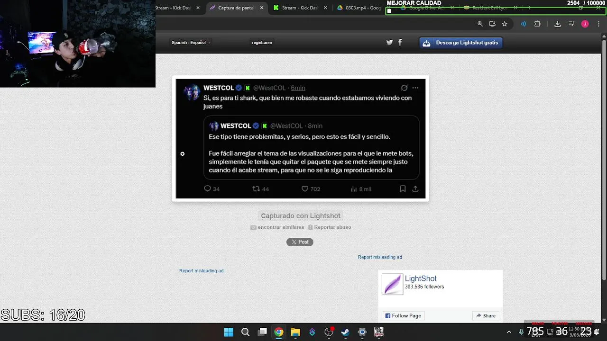Click the views chart icon showing 8 mil
This screenshot has height=341, width=607.
[x=354, y=188]
